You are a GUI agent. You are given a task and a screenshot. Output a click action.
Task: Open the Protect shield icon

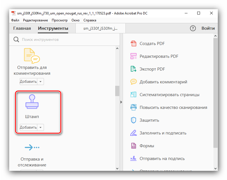134,120
